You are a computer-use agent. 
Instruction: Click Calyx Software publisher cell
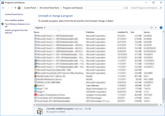92,86
